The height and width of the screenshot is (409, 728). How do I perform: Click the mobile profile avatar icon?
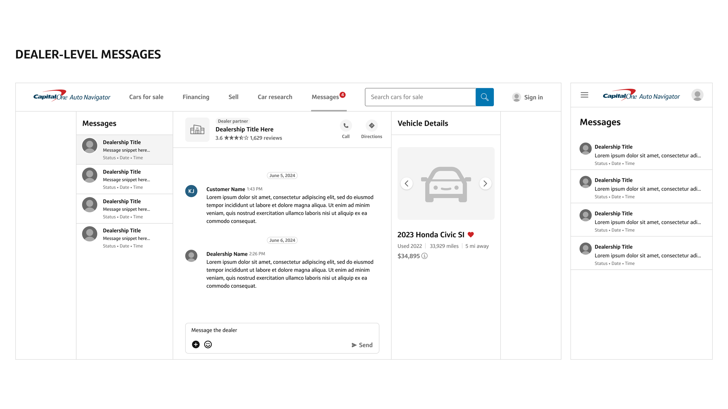(x=697, y=95)
